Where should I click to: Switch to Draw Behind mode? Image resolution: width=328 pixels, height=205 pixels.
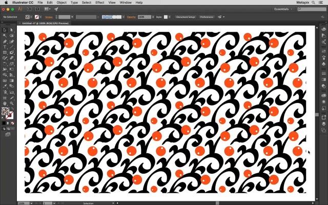(x=8, y=129)
